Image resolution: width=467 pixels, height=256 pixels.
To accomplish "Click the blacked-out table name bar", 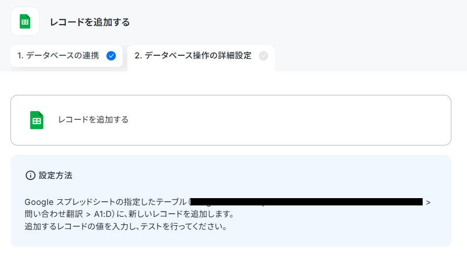I will 306,202.
